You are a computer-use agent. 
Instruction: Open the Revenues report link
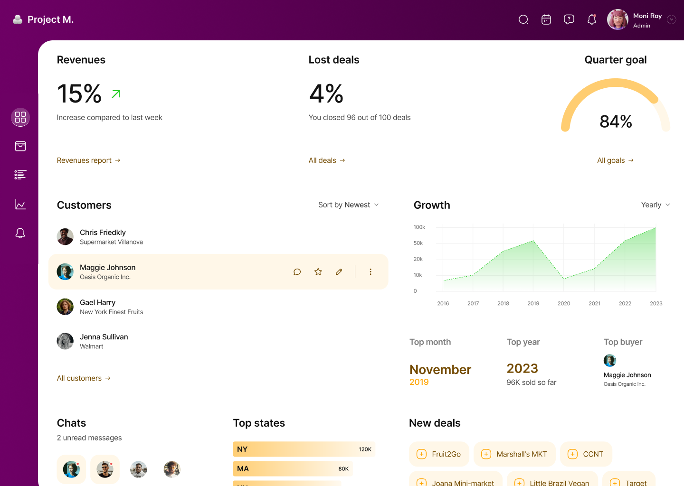click(x=88, y=160)
